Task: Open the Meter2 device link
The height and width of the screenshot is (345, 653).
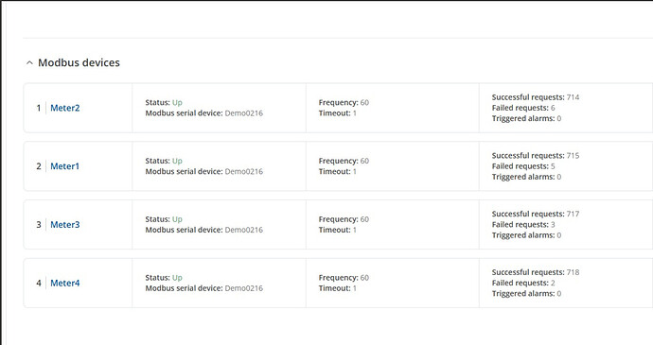Action: pyautogui.click(x=65, y=108)
